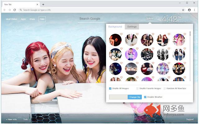Open a new browser tab with plus
199x124 pixels.
[x=43, y=4]
